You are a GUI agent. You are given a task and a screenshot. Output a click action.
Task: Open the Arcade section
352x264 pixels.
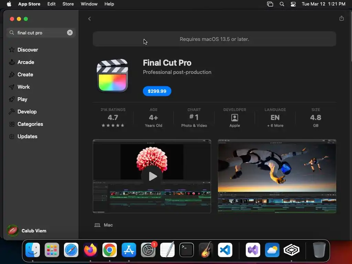point(26,62)
